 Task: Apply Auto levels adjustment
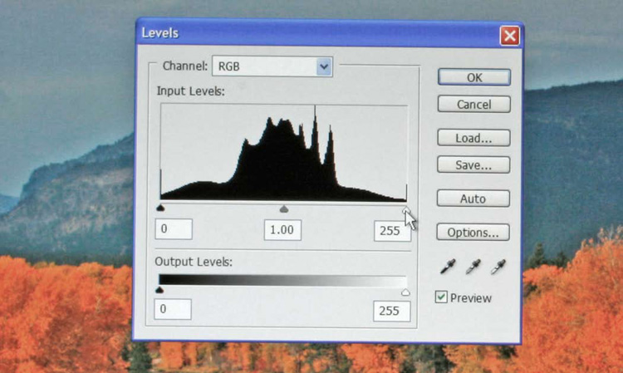click(473, 199)
